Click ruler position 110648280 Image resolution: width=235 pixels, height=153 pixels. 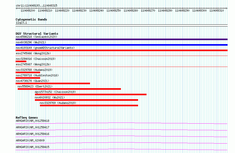pyautogui.click(x=165, y=10)
